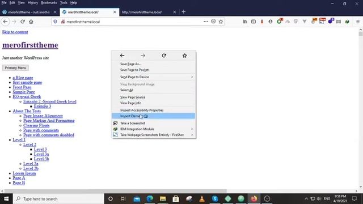Click the tracking protection shield icon
Screen dimensions: 363x204
coord(55,22)
